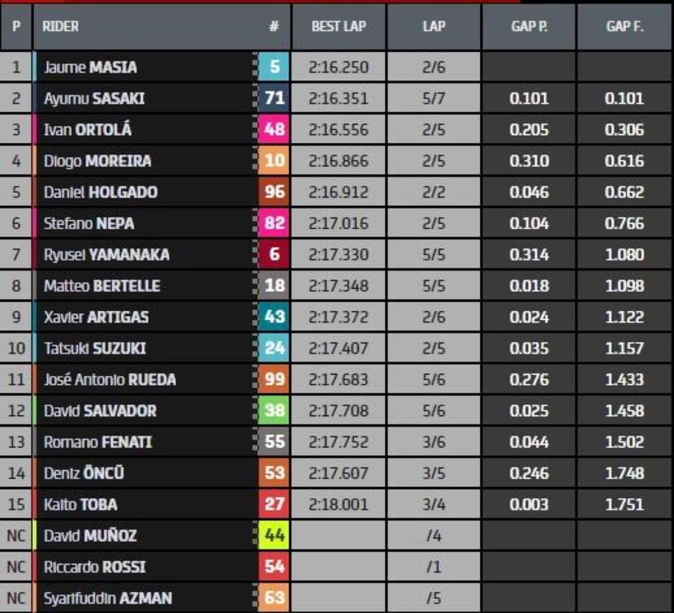Open rider Tatsuki SUZUKI

(x=95, y=348)
